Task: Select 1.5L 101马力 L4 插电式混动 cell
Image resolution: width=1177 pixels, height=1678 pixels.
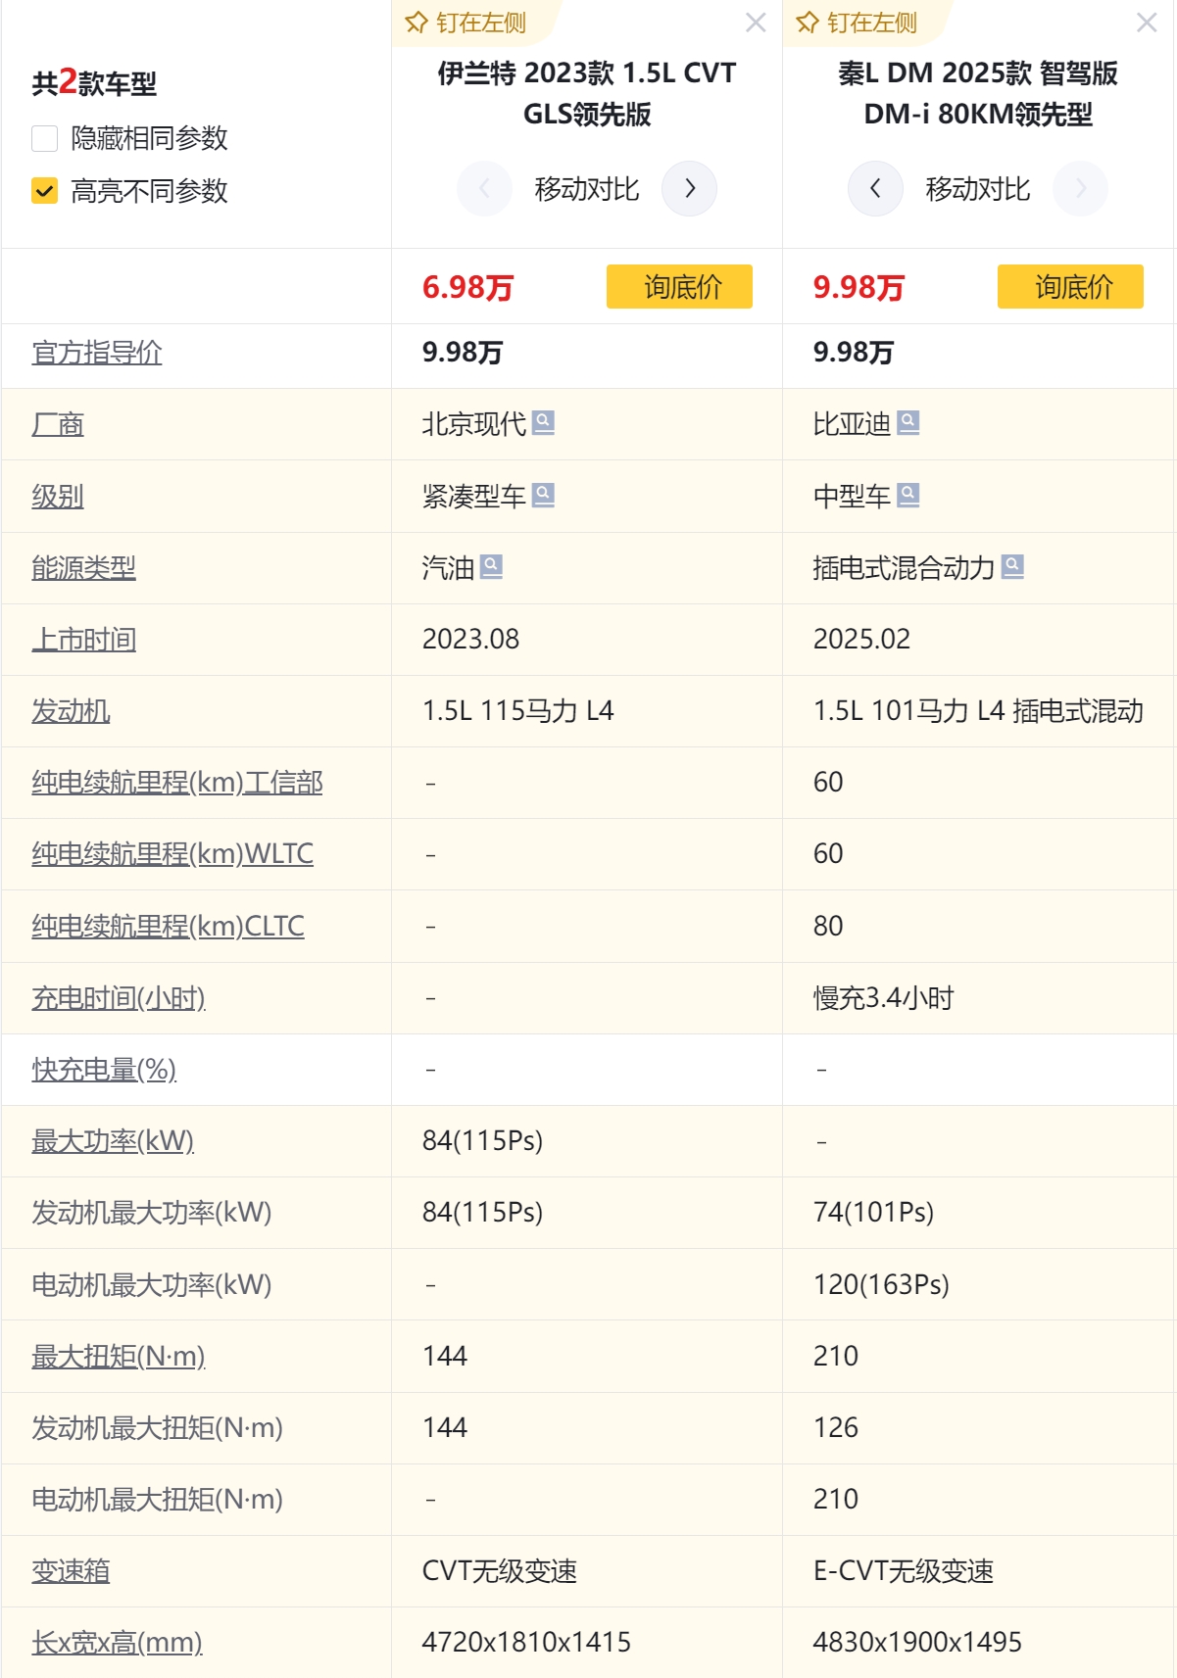Action: pyautogui.click(x=978, y=711)
